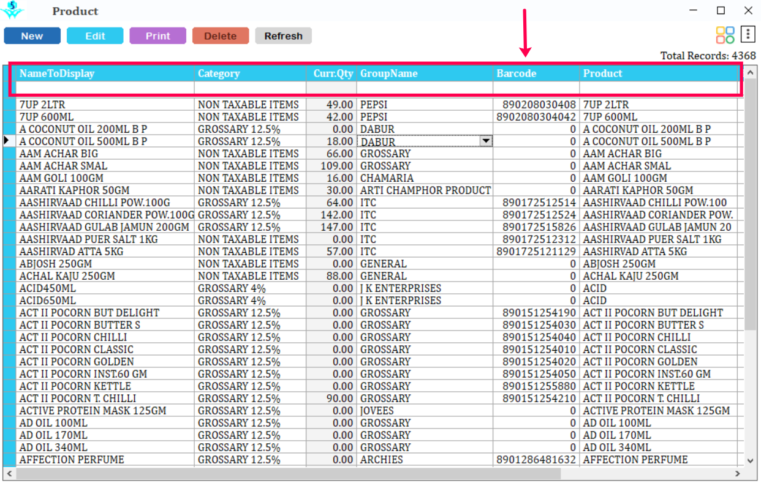This screenshot has height=483, width=761.
Task: Click the Print button
Action: coord(157,36)
